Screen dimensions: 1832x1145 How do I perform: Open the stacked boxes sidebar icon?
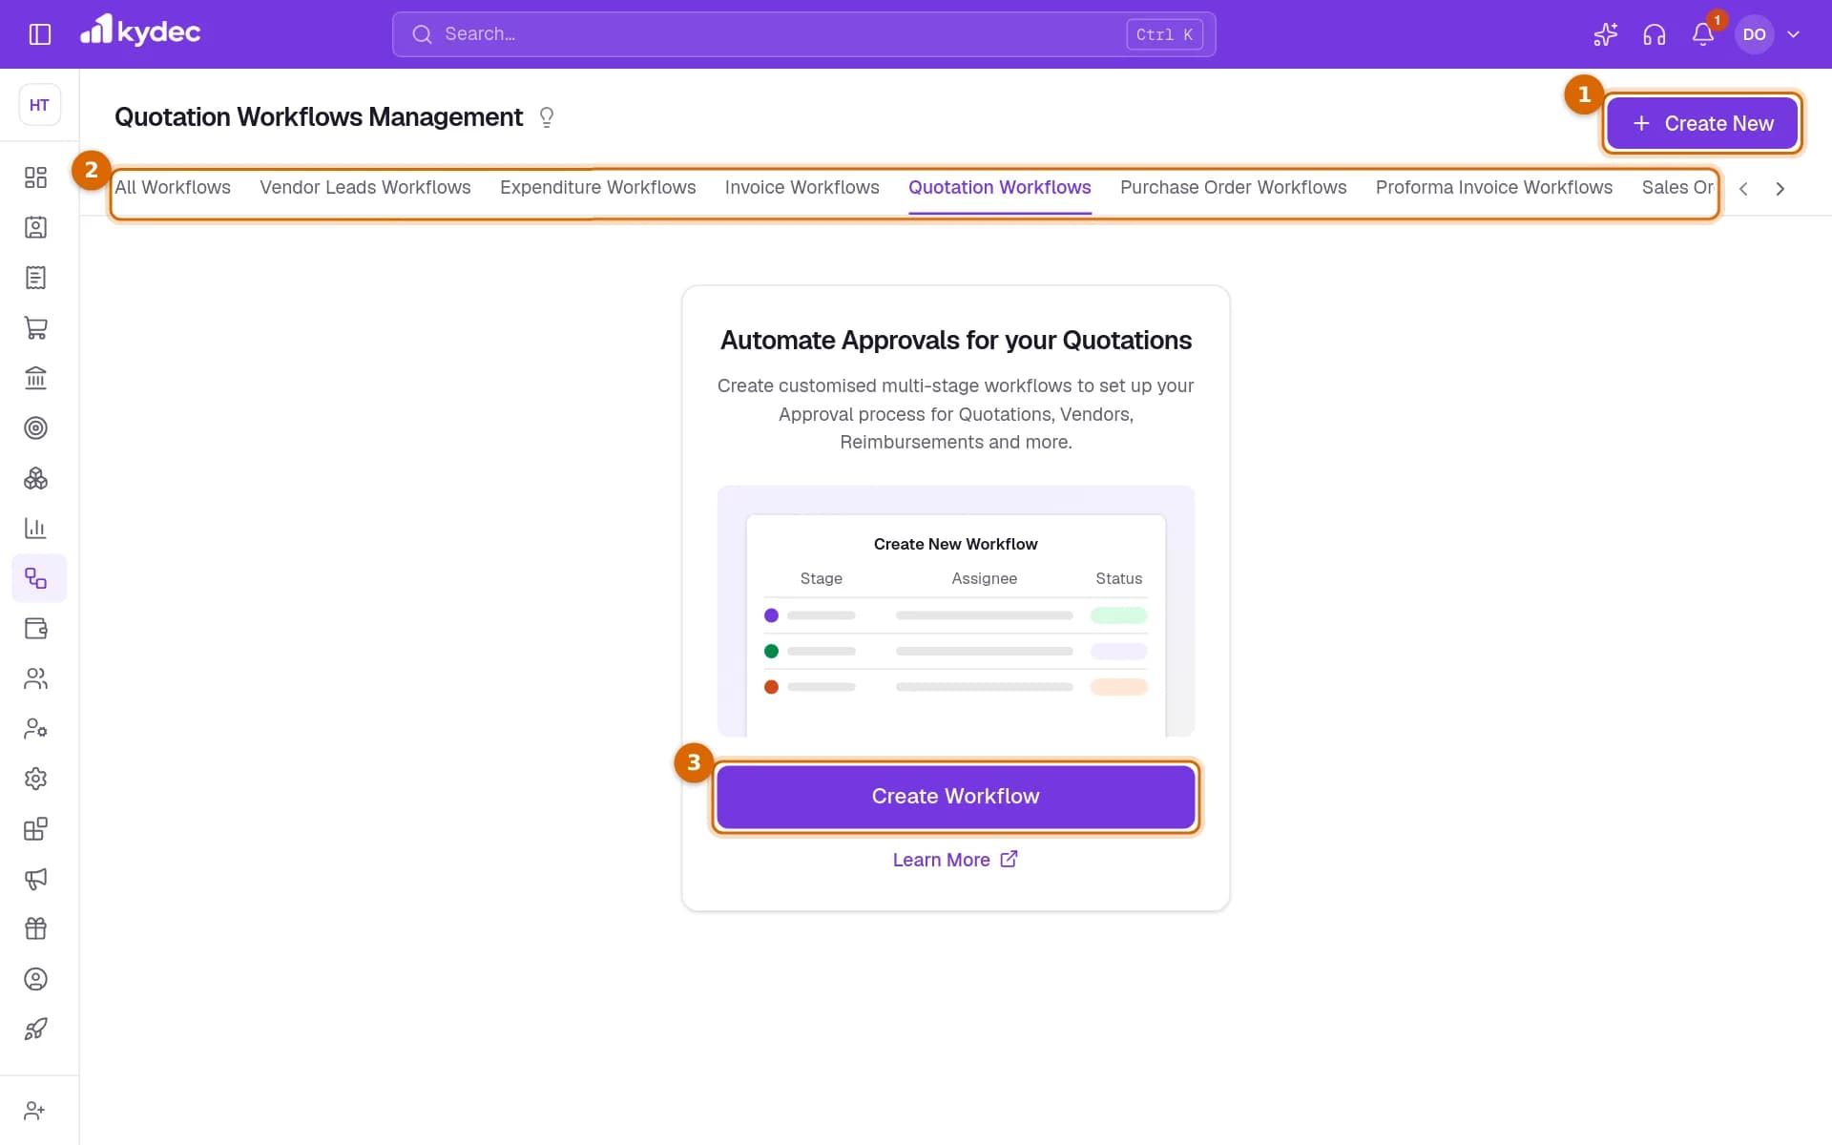(35, 478)
